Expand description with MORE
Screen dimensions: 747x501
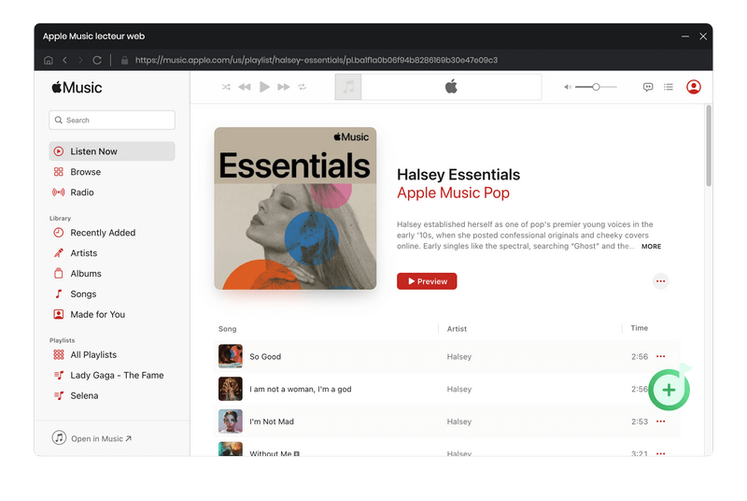pyautogui.click(x=651, y=247)
